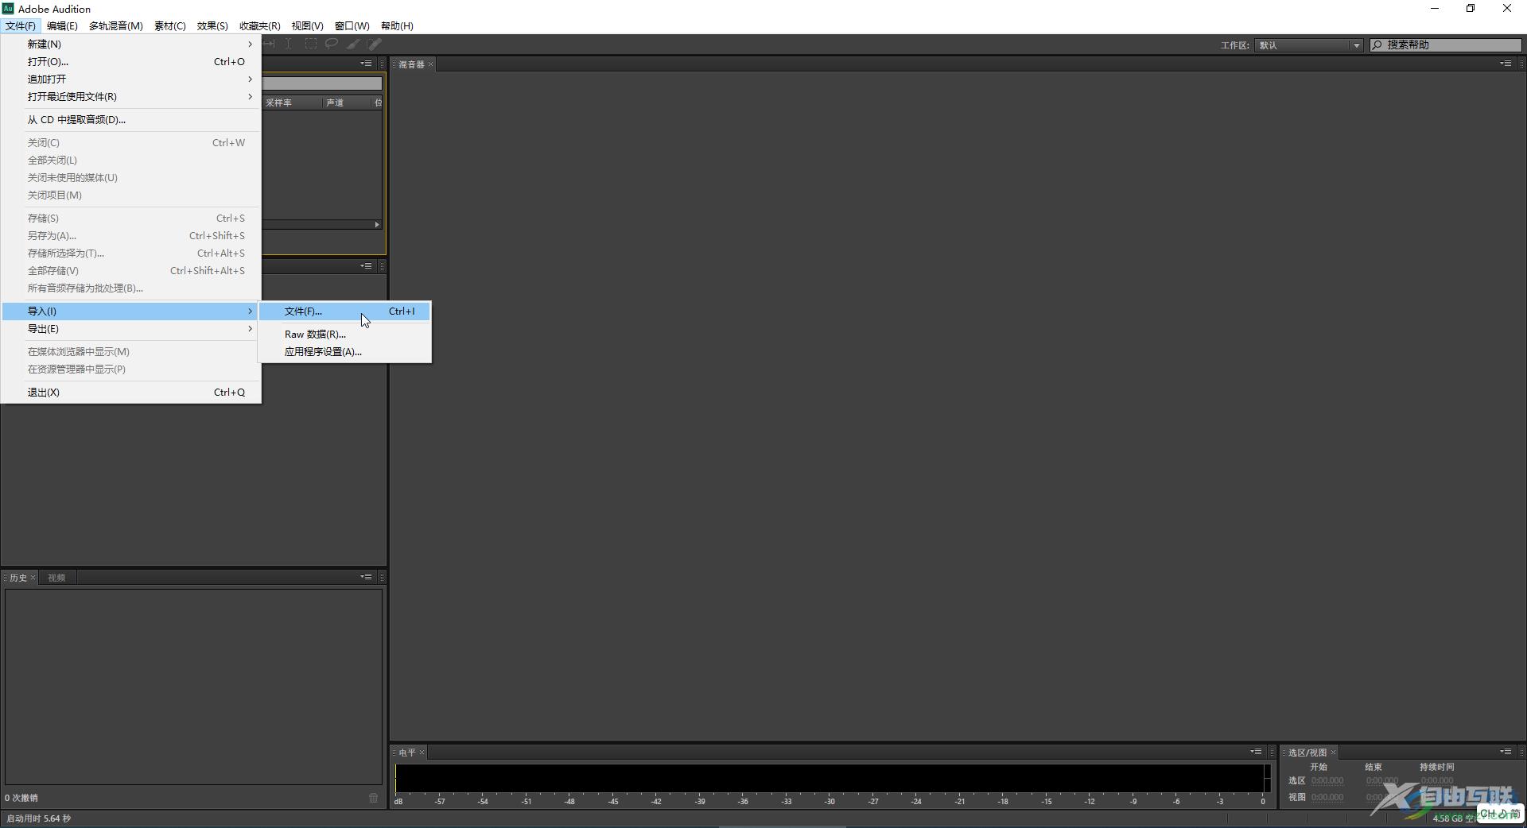Choose 文件(F)... in the import submenu

pos(345,311)
